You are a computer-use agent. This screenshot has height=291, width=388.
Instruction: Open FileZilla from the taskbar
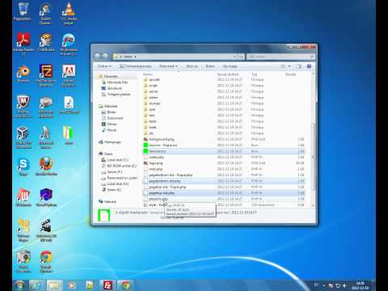[x=108, y=285]
